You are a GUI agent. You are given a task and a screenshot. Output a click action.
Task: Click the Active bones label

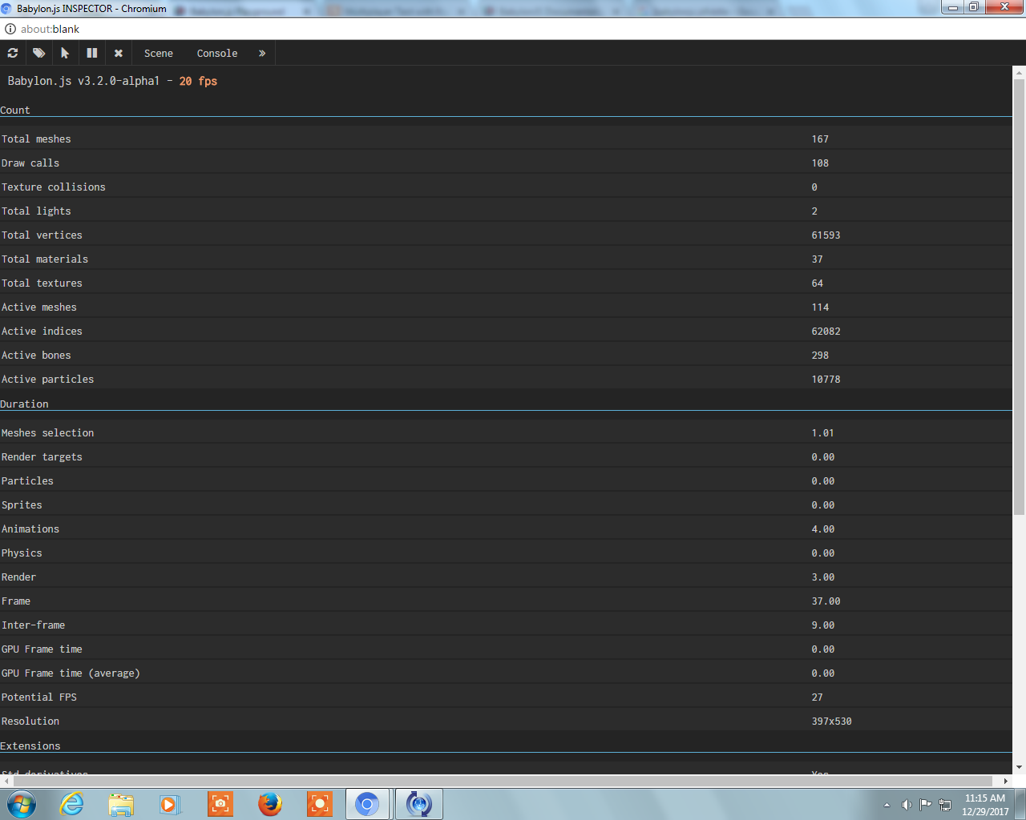(x=36, y=356)
